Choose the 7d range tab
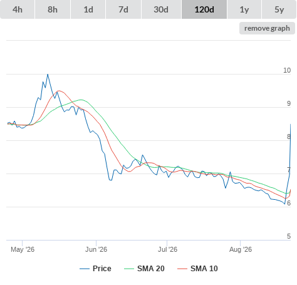 (x=123, y=9)
